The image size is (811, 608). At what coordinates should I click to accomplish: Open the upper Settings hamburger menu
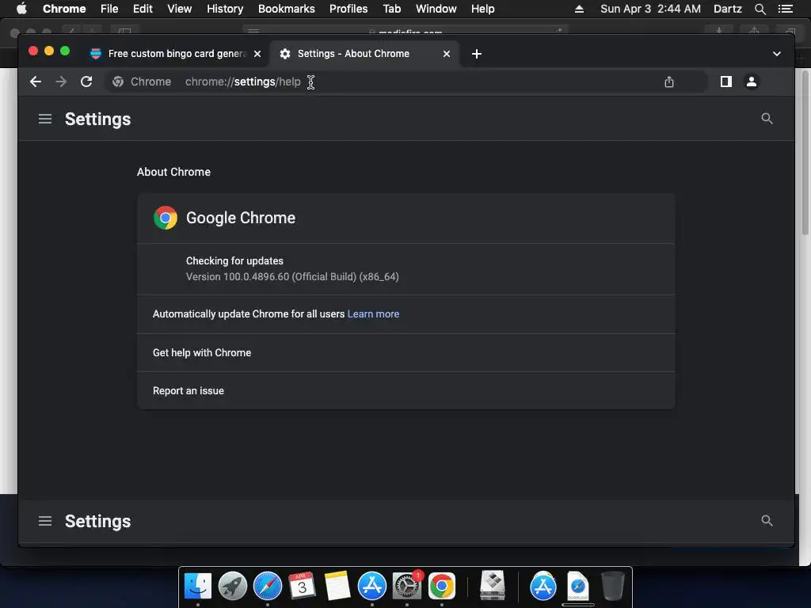click(x=45, y=119)
